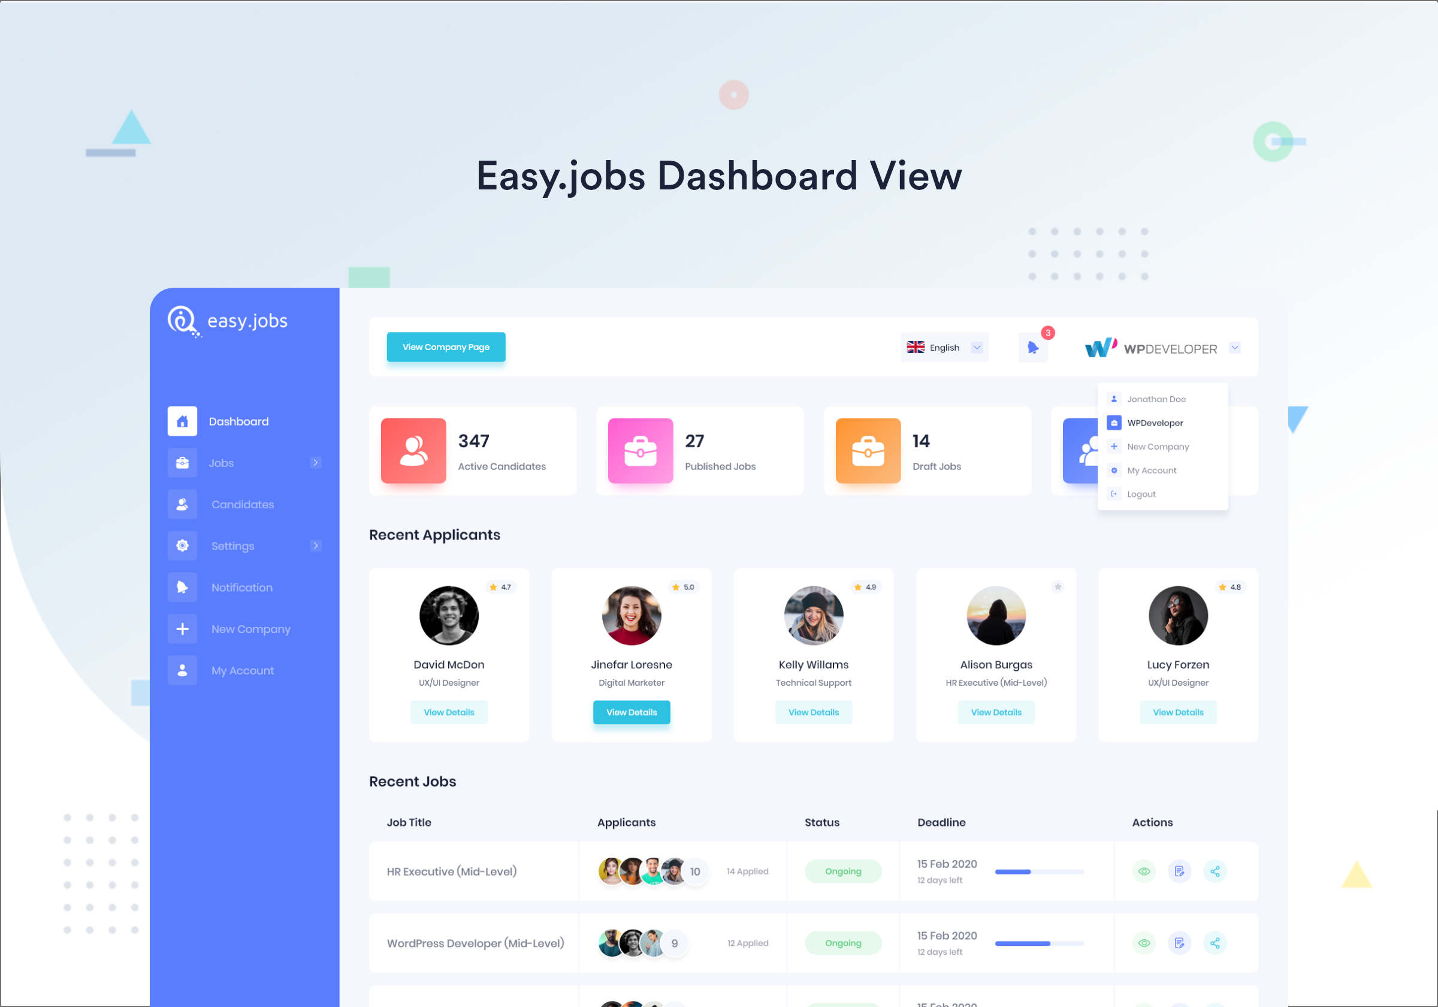
Task: Click the Jobs sidebar icon
Action: 183,463
